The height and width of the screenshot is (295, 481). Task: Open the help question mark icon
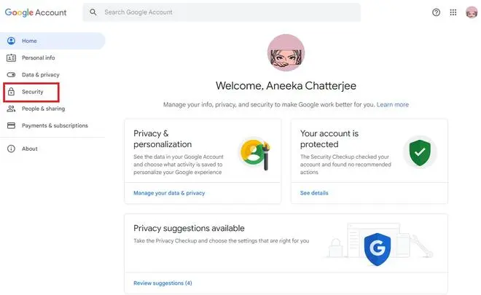click(x=437, y=12)
